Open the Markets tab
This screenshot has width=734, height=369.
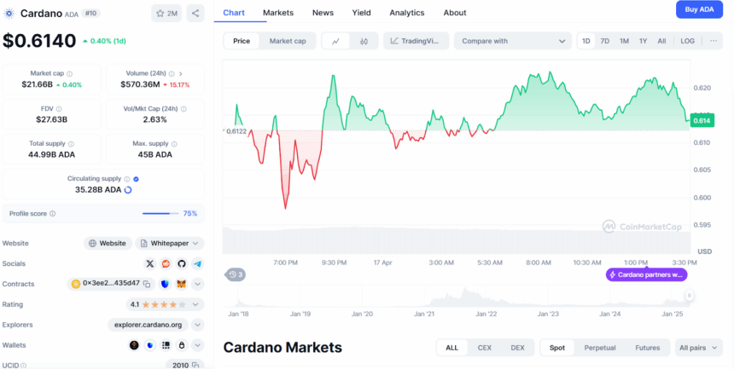(277, 13)
